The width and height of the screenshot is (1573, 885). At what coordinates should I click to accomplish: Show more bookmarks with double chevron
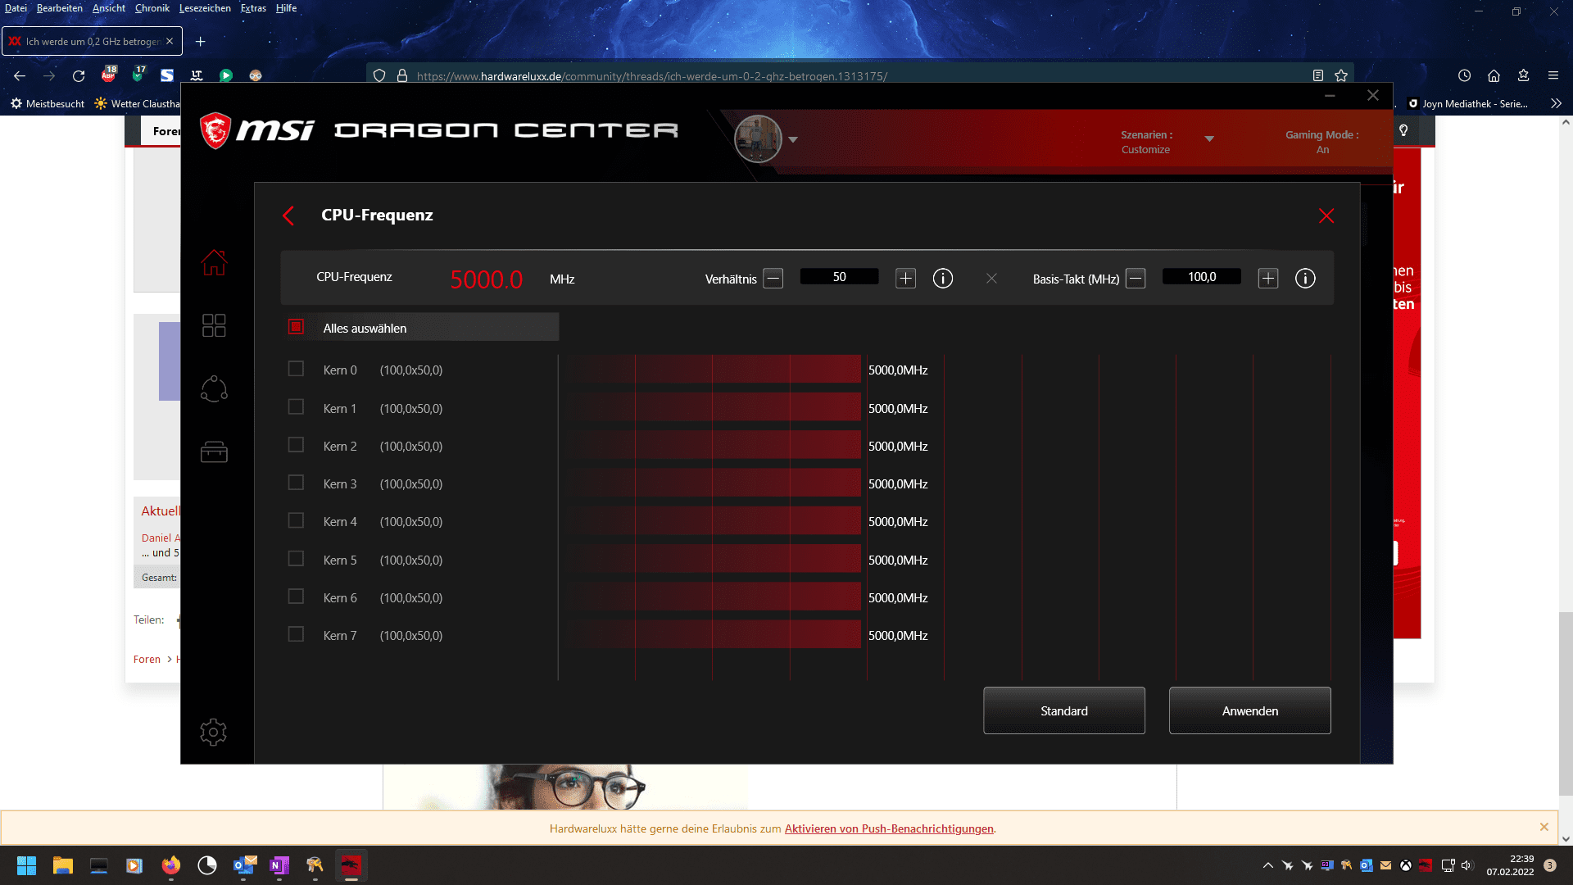tap(1556, 103)
